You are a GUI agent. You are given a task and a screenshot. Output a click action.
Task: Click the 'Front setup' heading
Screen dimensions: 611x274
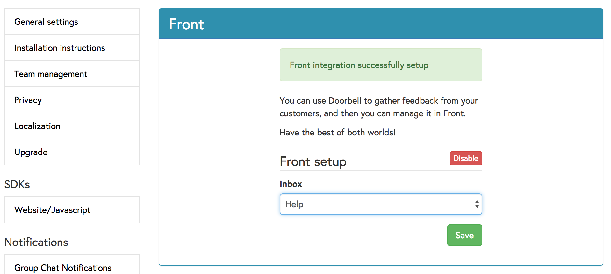click(313, 162)
